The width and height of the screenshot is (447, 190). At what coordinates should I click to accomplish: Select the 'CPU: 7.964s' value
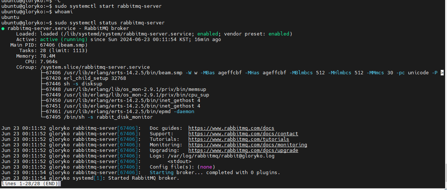pyautogui.click(x=49, y=62)
